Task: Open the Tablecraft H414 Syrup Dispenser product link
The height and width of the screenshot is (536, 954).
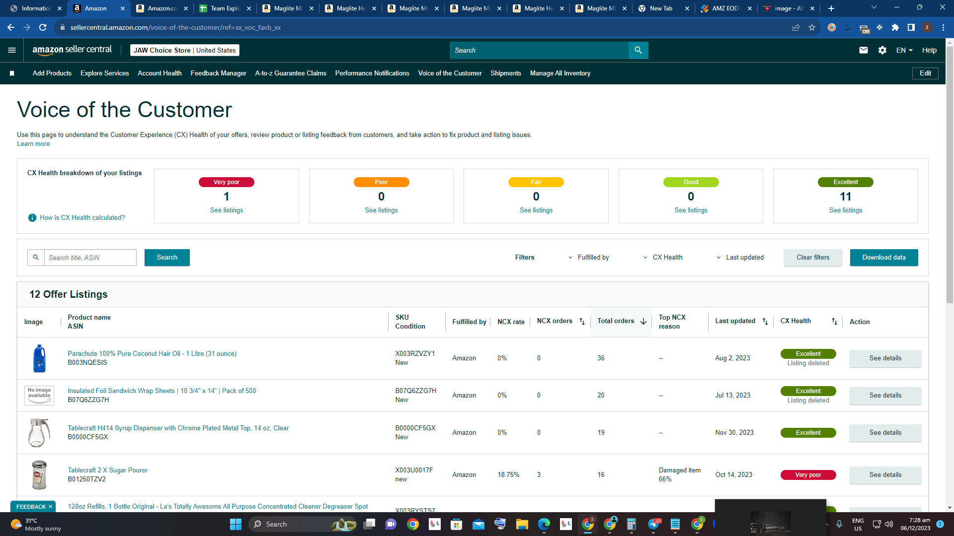Action: (178, 428)
